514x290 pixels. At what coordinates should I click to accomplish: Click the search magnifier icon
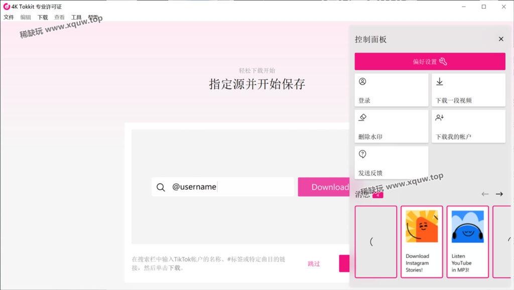coord(161,187)
